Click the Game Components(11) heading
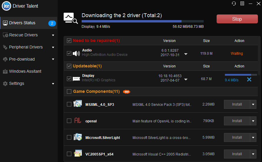This screenshot has height=162, width=262. [96, 91]
